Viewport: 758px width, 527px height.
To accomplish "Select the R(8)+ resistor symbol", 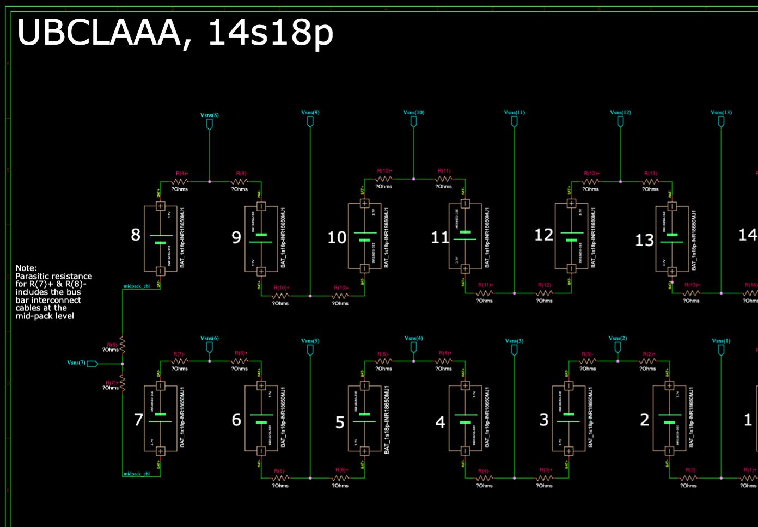I will [x=180, y=181].
